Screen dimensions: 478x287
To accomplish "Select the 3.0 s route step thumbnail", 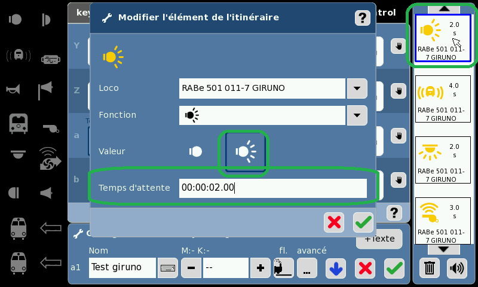I will coord(441,219).
